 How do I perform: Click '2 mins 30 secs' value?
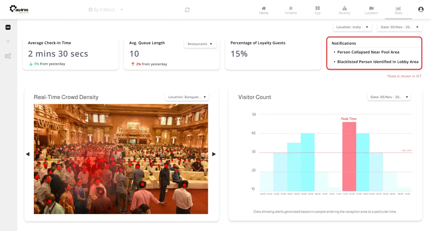pyautogui.click(x=58, y=54)
